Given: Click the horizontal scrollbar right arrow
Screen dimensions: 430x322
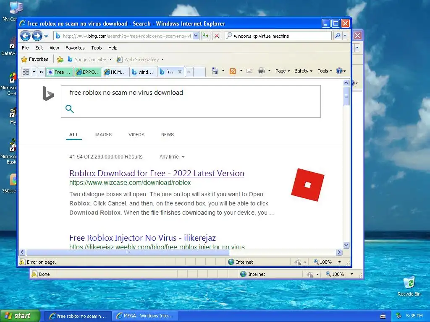Looking at the screenshot, I should (x=339, y=252).
